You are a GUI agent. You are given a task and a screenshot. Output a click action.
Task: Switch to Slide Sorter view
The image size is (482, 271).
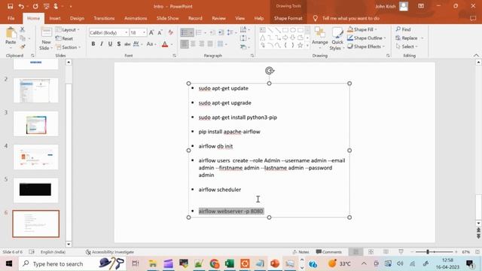(371, 252)
